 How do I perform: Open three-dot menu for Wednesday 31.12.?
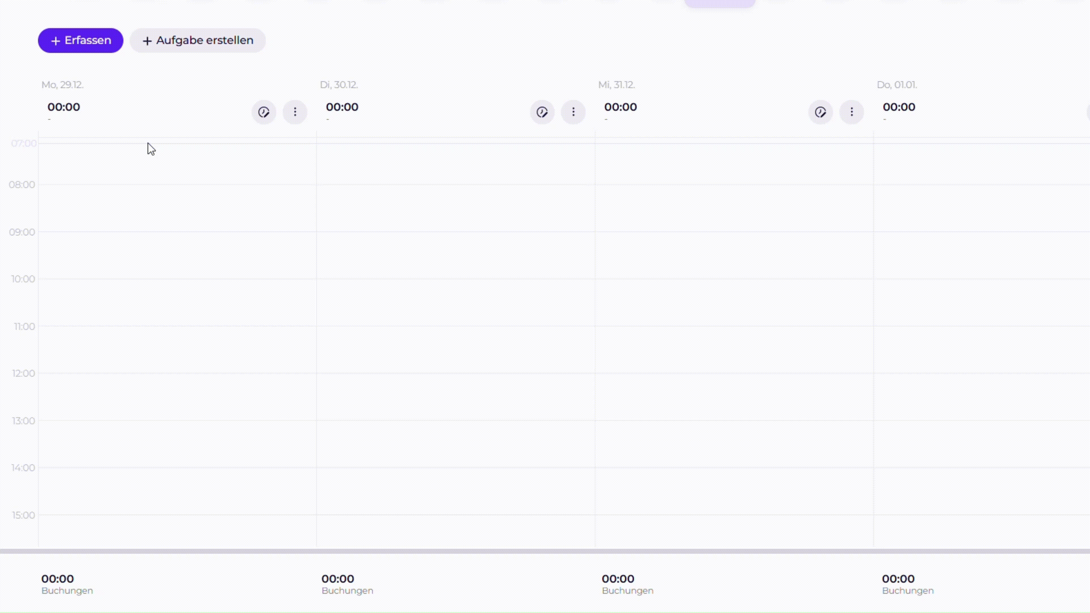coord(852,112)
